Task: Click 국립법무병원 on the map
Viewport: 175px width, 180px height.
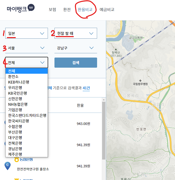Action: point(140,84)
